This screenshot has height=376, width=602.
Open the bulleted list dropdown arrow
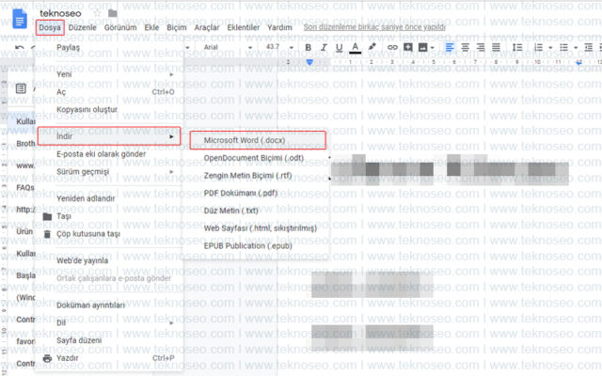point(576,48)
